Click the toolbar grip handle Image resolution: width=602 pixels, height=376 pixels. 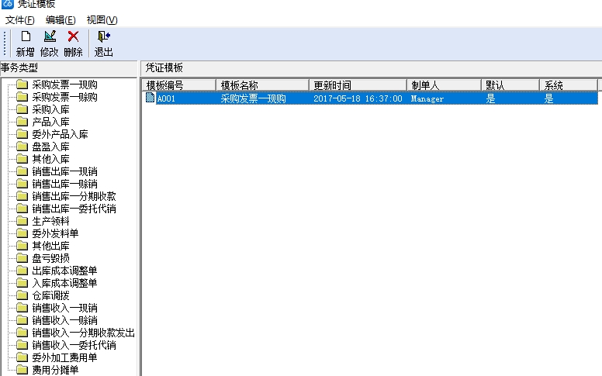pyautogui.click(x=5, y=43)
